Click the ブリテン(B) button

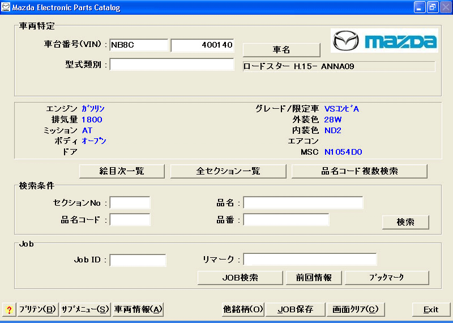coord(38,310)
